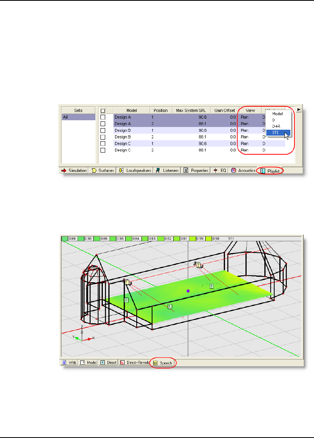The width and height of the screenshot is (314, 438).
Task: Open the Properties tab with document icon
Action: click(195, 170)
